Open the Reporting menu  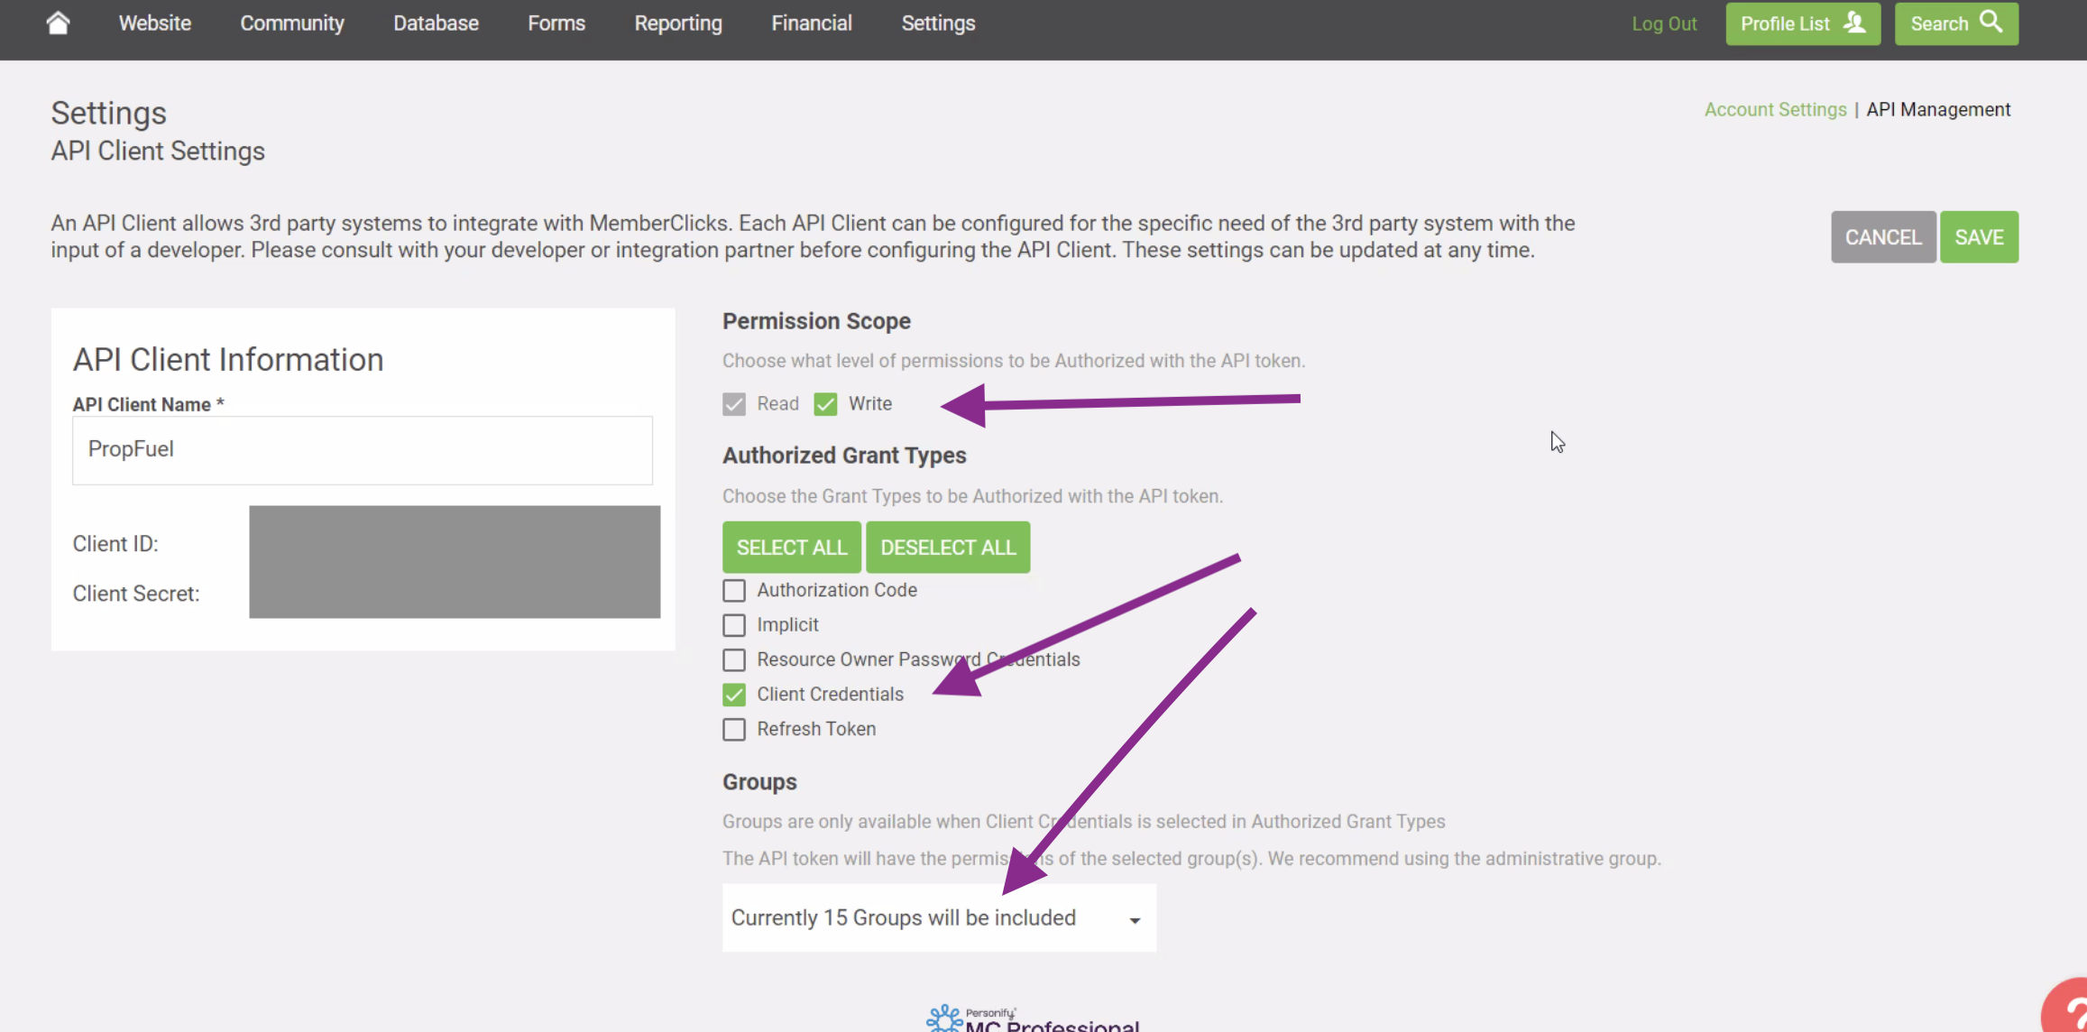(677, 23)
